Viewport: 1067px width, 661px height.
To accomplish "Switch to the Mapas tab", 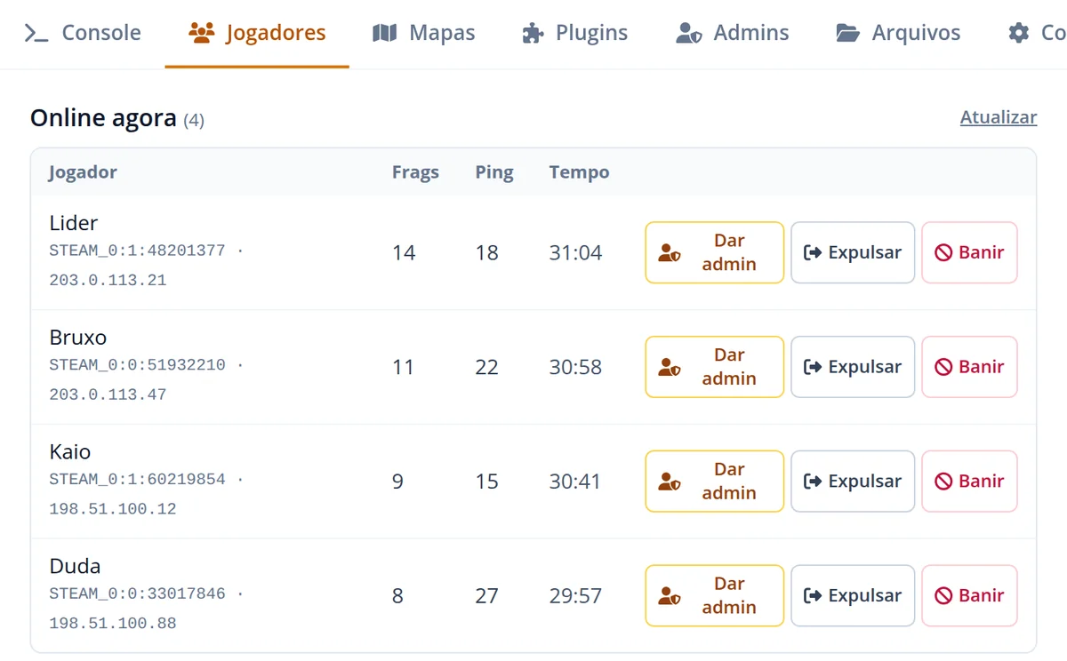I will [423, 34].
